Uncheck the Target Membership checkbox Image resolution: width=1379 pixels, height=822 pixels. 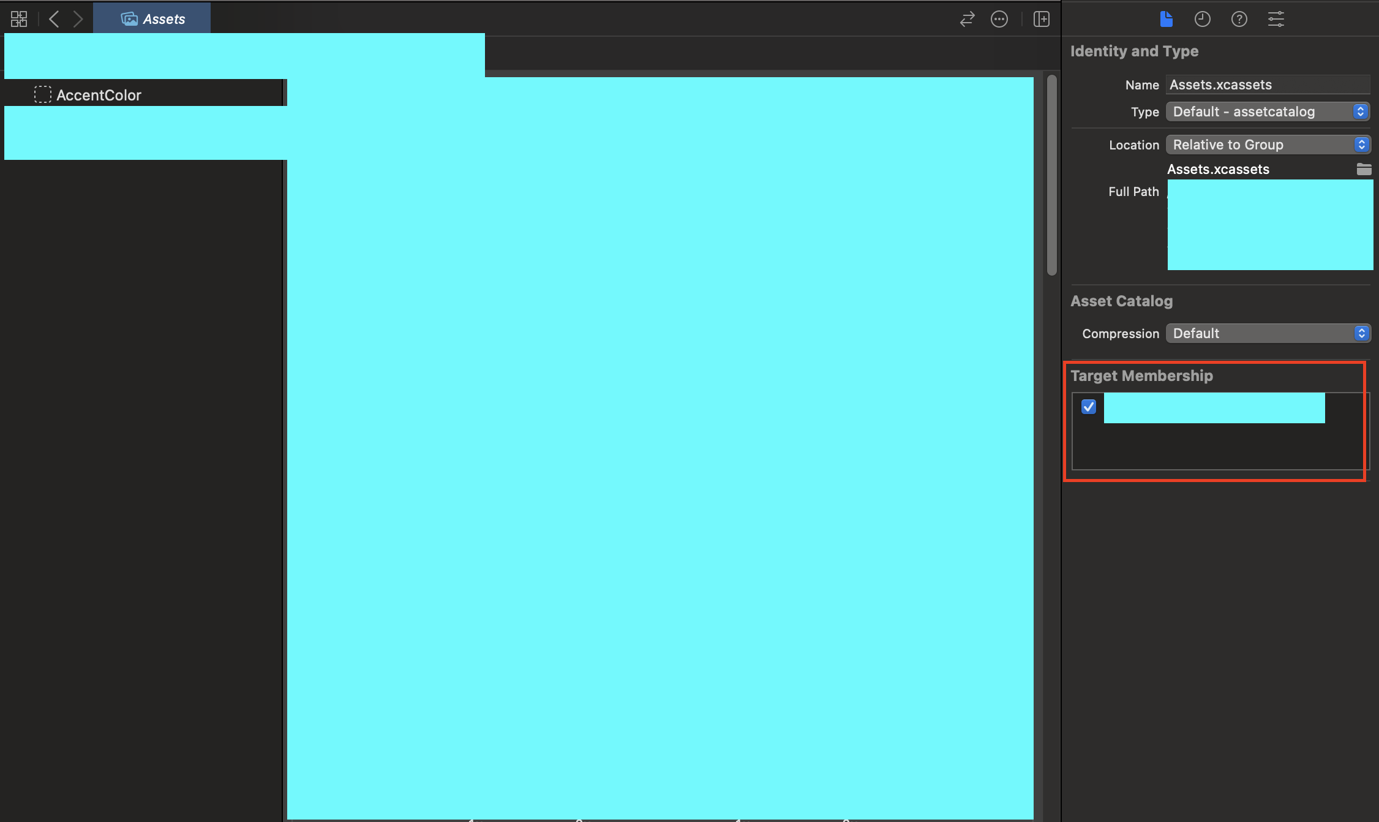click(1089, 407)
